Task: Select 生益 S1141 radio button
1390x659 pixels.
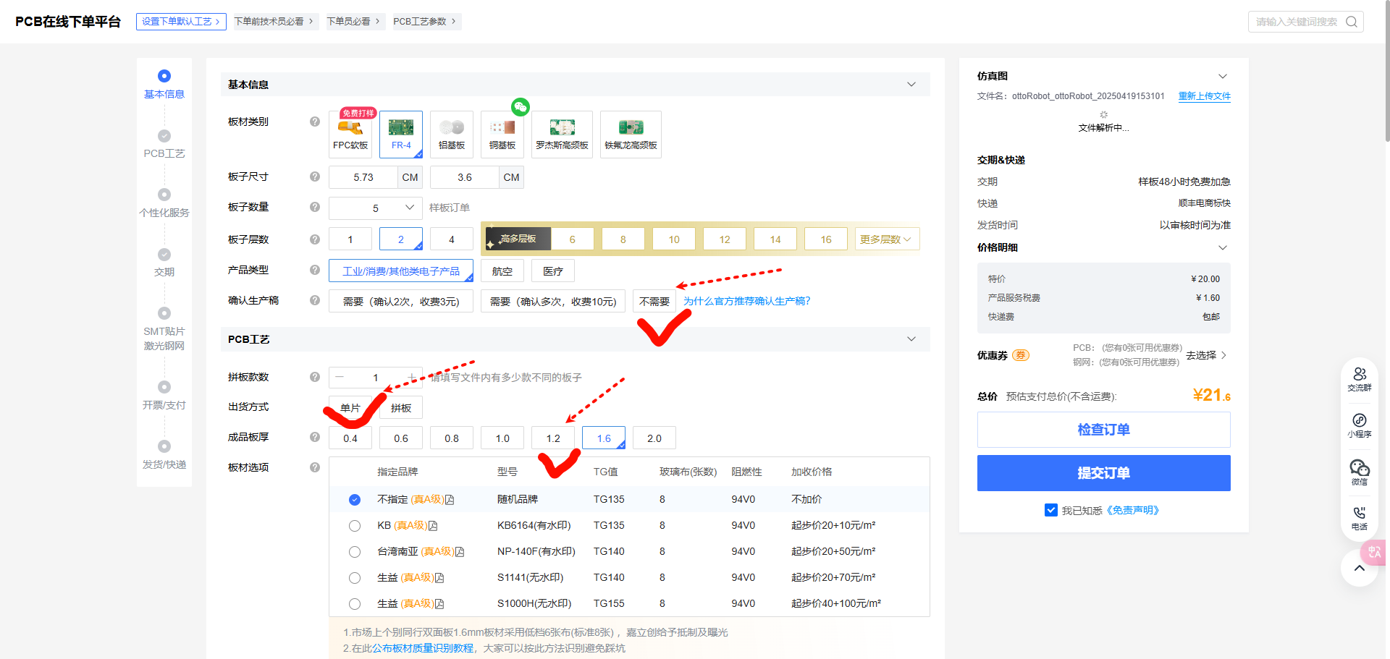Action: 355,578
